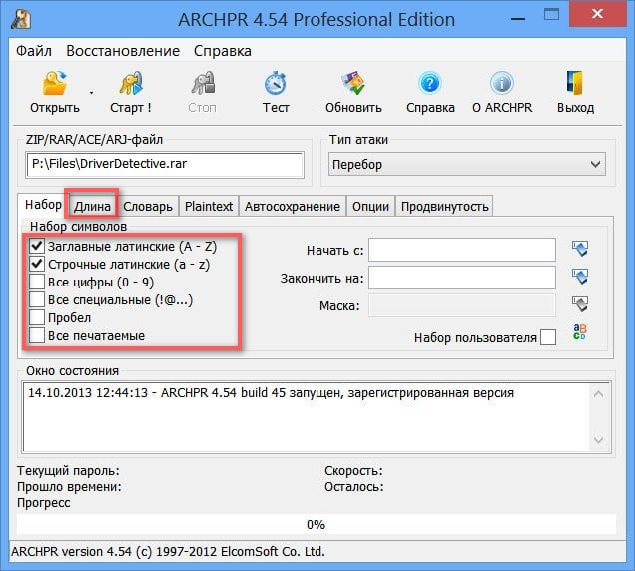Click the Прошло времени: label
The image size is (635, 571).
tap(69, 487)
